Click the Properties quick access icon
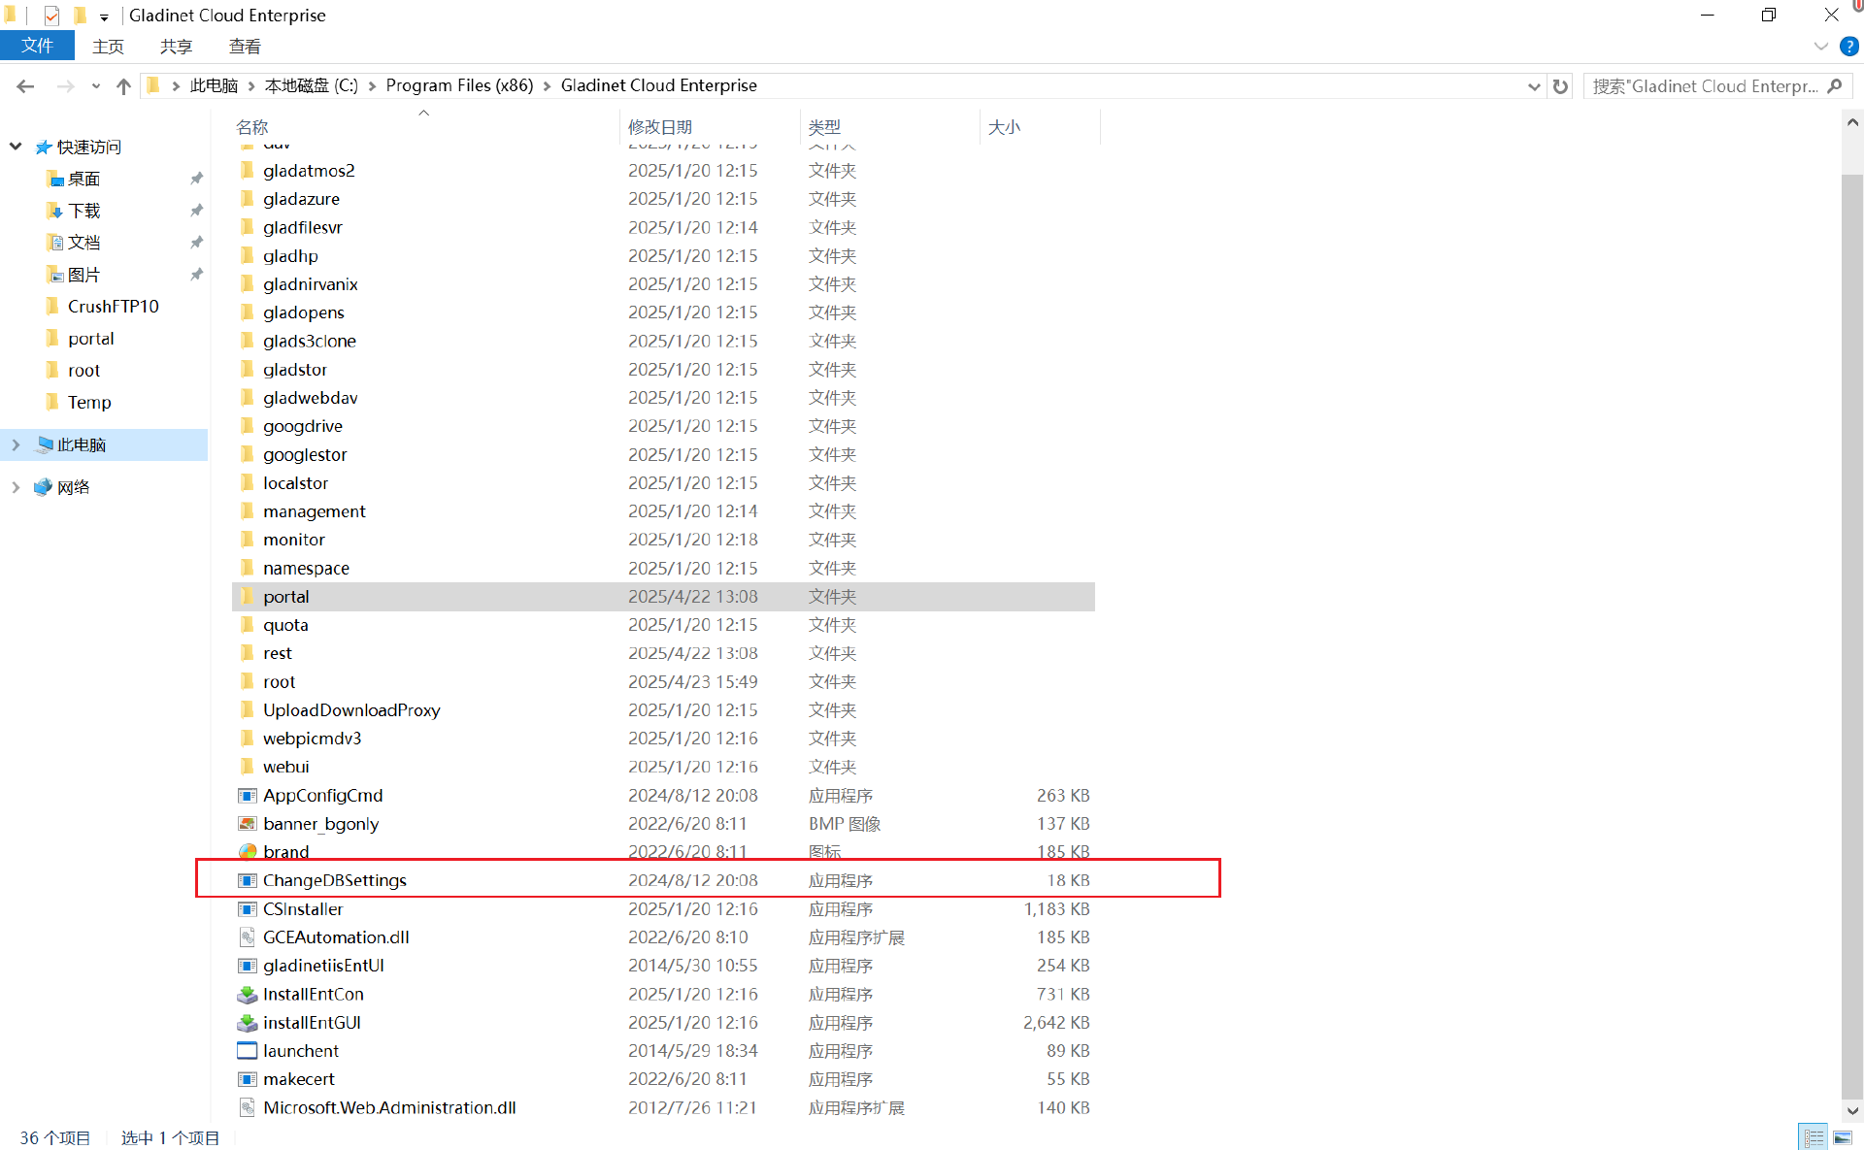The width and height of the screenshot is (1864, 1150). pos(51,16)
